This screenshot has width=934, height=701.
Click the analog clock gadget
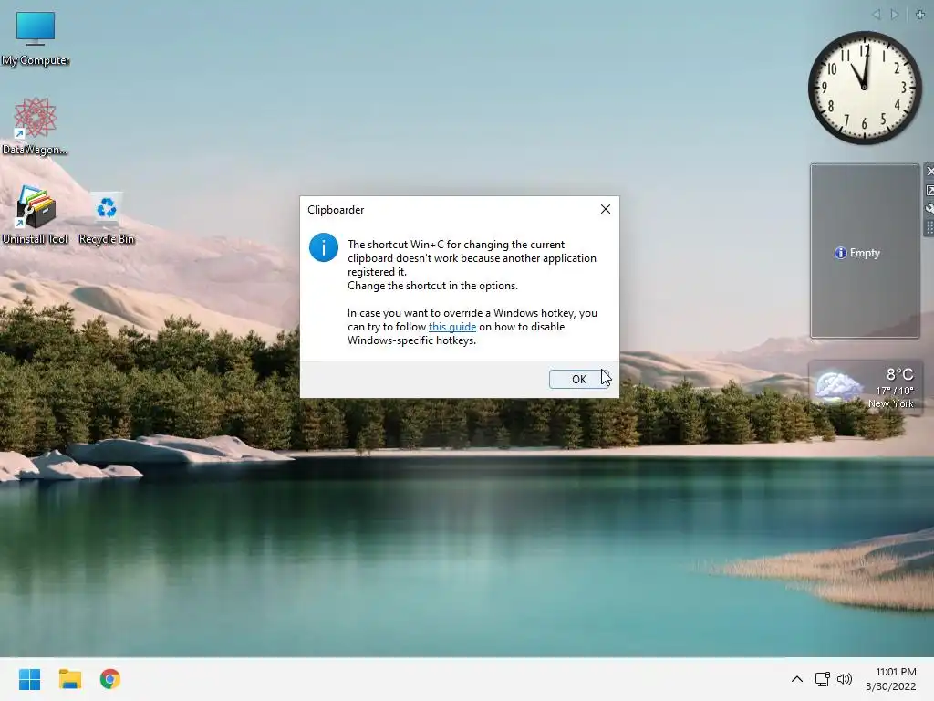pos(865,88)
